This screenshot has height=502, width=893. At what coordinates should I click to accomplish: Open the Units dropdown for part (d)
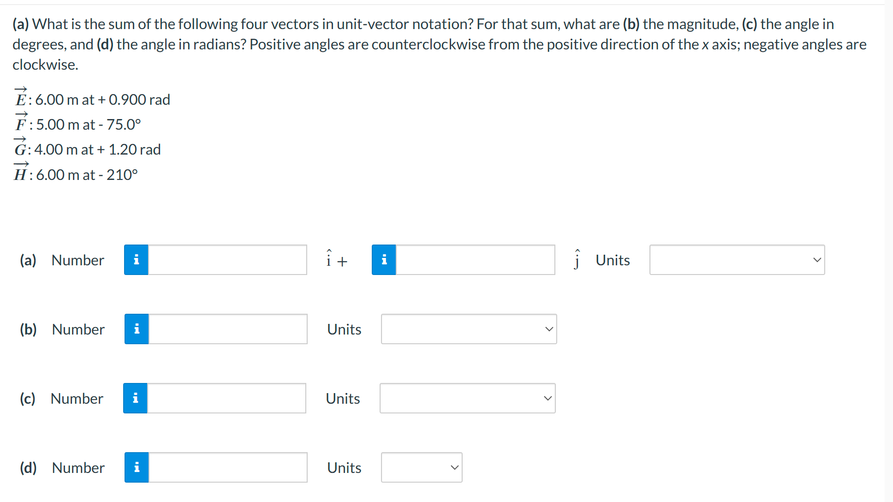[422, 467]
